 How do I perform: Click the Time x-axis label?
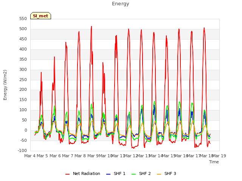214,162
